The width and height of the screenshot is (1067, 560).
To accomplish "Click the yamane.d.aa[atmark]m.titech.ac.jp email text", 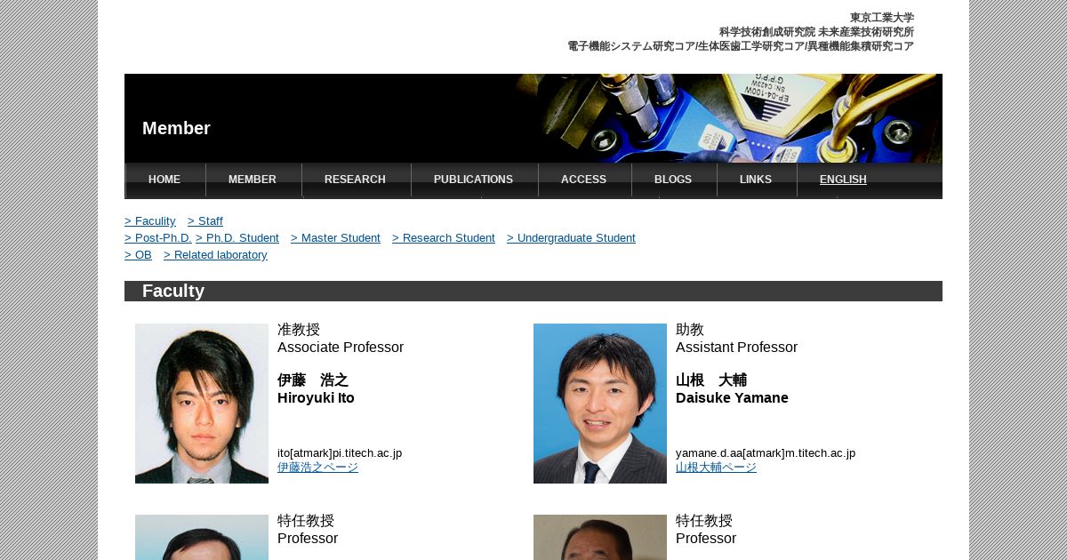I will click(x=766, y=453).
